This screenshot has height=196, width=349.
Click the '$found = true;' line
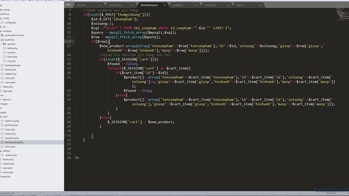[138, 91]
